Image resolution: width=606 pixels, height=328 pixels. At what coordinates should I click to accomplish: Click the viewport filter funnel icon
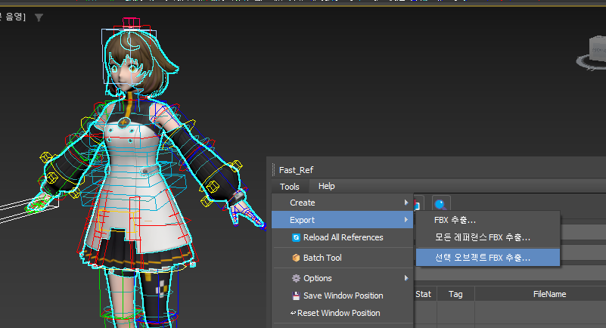tap(39, 17)
